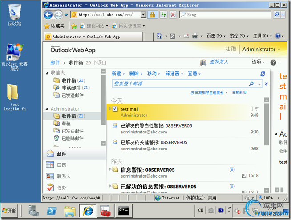Open the 删除 (Delete) dropdown
Image resolution: width=291 pixels, height=220 pixels.
pos(136,74)
